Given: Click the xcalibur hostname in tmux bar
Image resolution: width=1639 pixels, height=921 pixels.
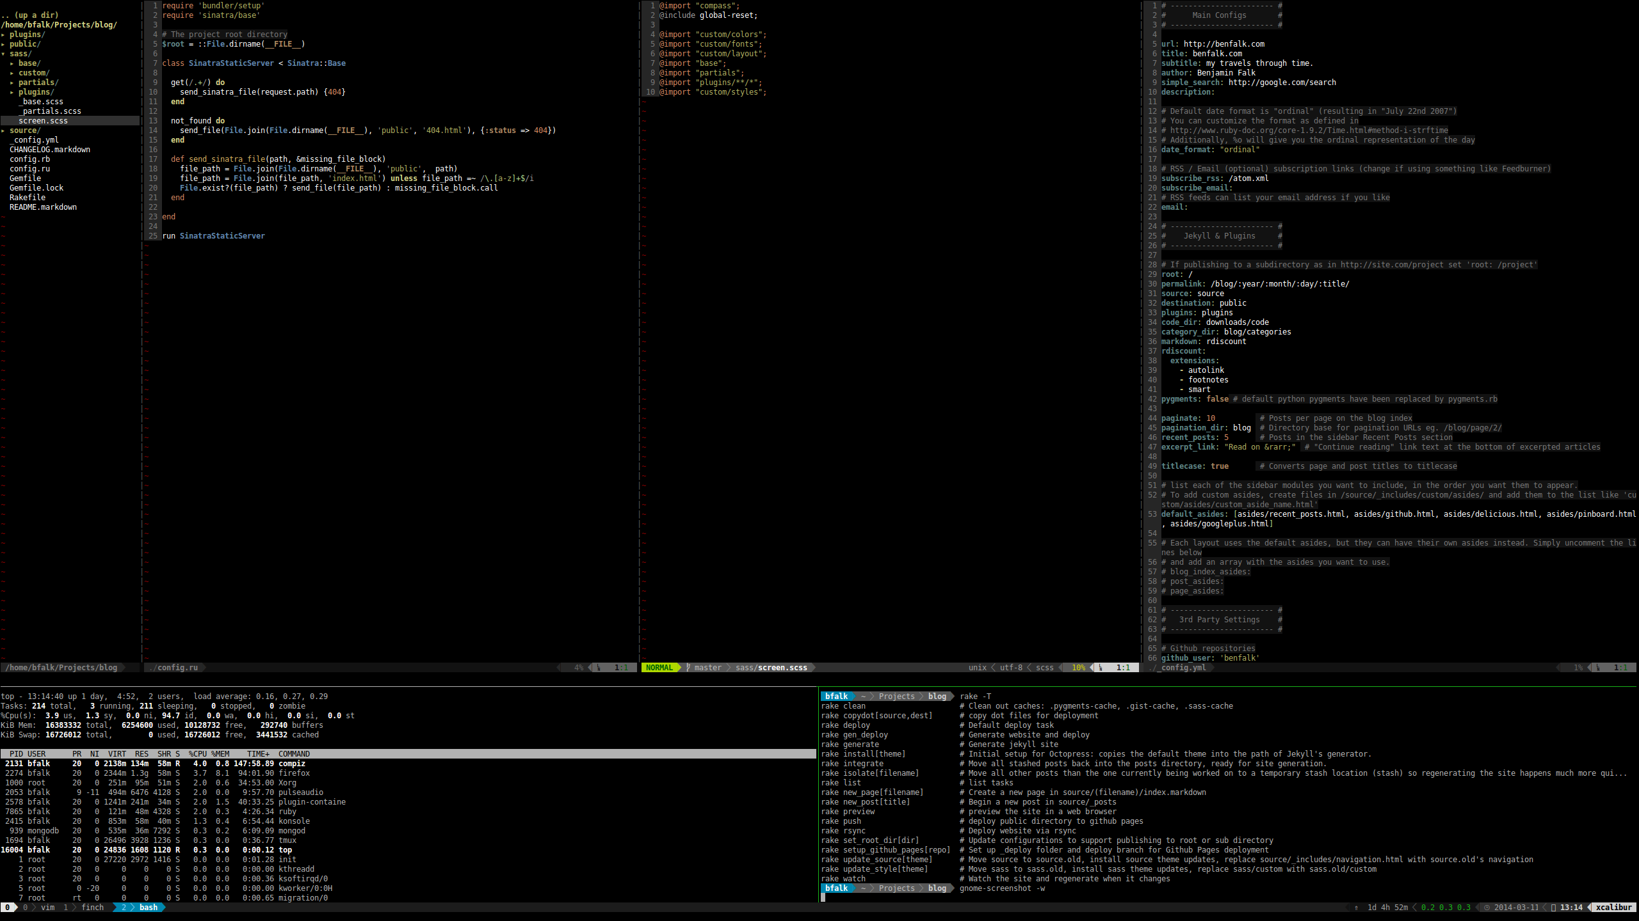Looking at the screenshot, I should 1613,908.
